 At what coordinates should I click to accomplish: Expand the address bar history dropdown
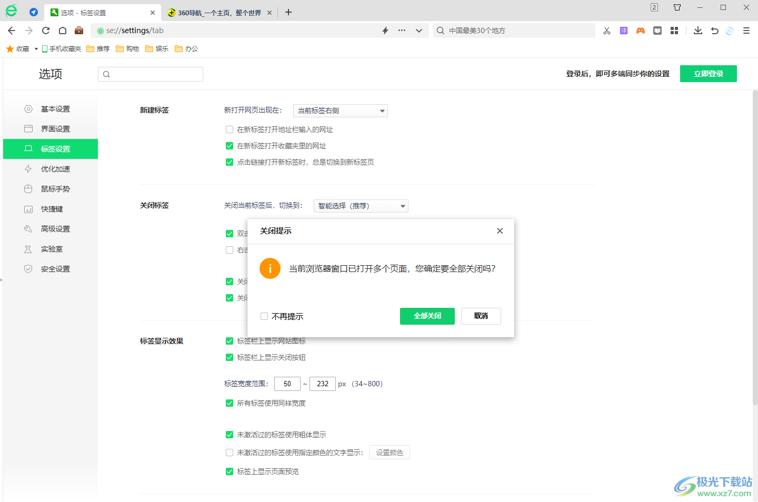[x=419, y=31]
